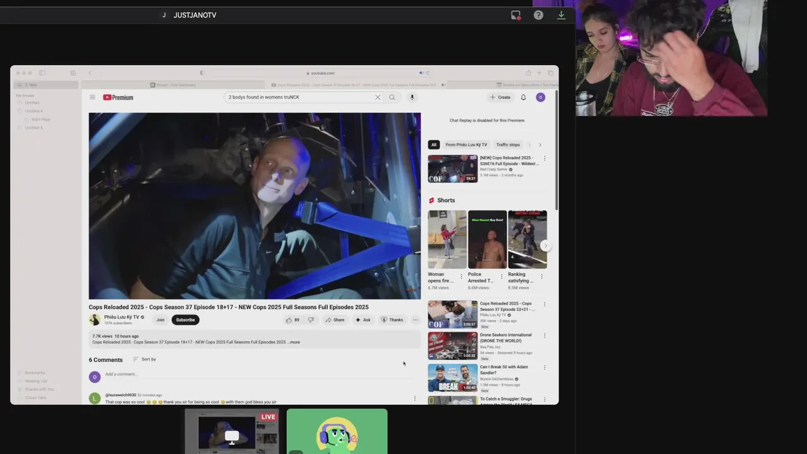Screen dimensions: 807x454
Task: Open menu for Police Arrested short
Action: pos(502,276)
